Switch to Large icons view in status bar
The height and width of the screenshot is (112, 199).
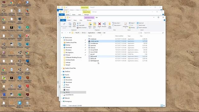(164, 105)
